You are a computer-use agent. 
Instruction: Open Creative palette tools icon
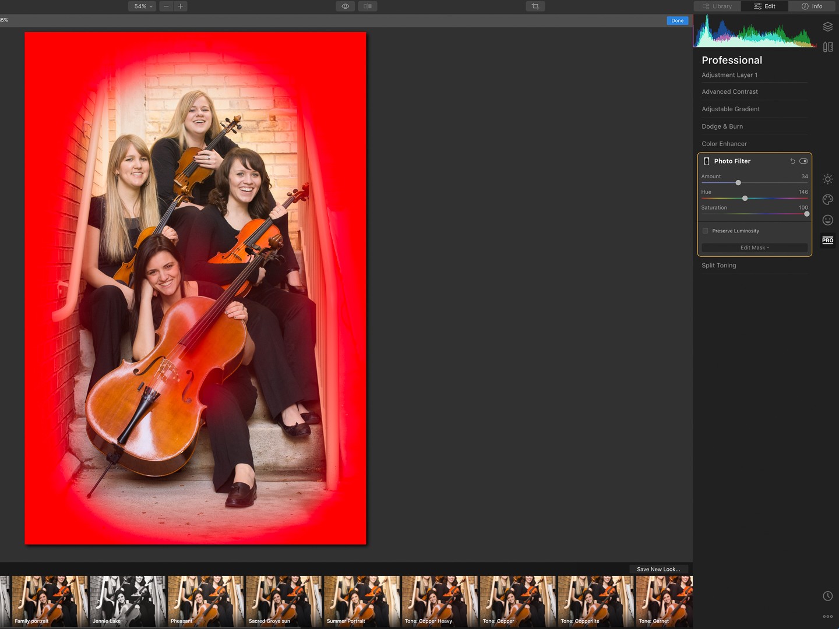click(827, 200)
